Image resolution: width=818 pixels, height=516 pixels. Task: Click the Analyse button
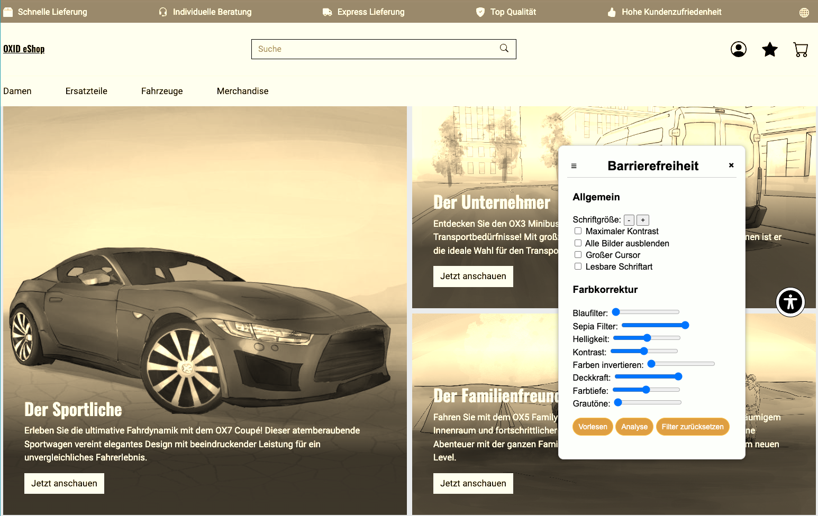point(634,427)
